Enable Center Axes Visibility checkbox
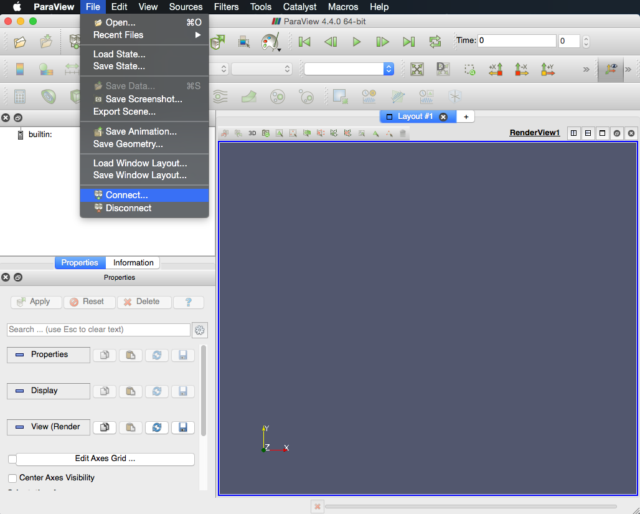The height and width of the screenshot is (514, 640). click(12, 478)
